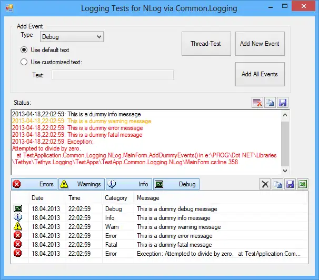
Task: Clear the status log with the red-X list icon
Action: coord(257,103)
